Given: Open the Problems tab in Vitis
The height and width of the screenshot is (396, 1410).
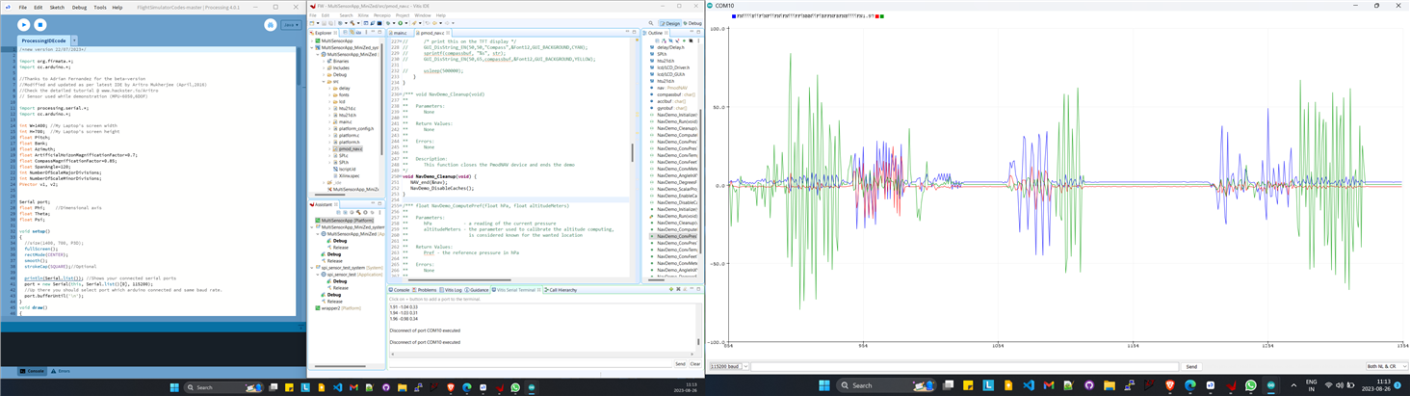Looking at the screenshot, I should coord(426,289).
